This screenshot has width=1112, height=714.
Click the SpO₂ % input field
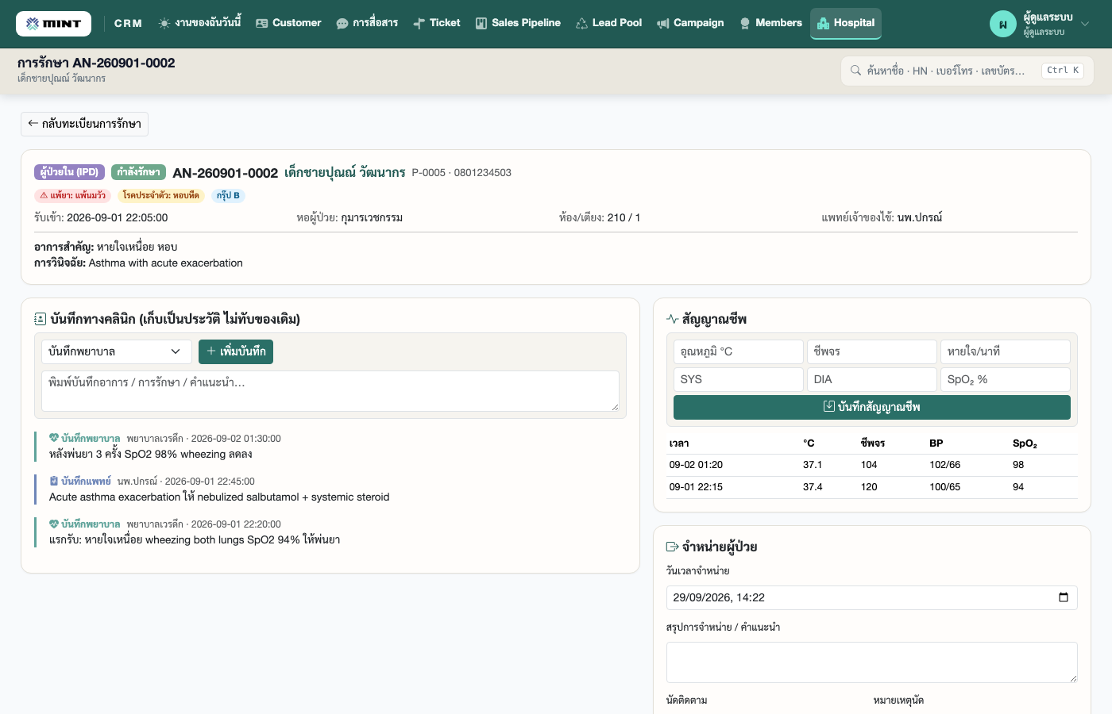[1006, 379]
